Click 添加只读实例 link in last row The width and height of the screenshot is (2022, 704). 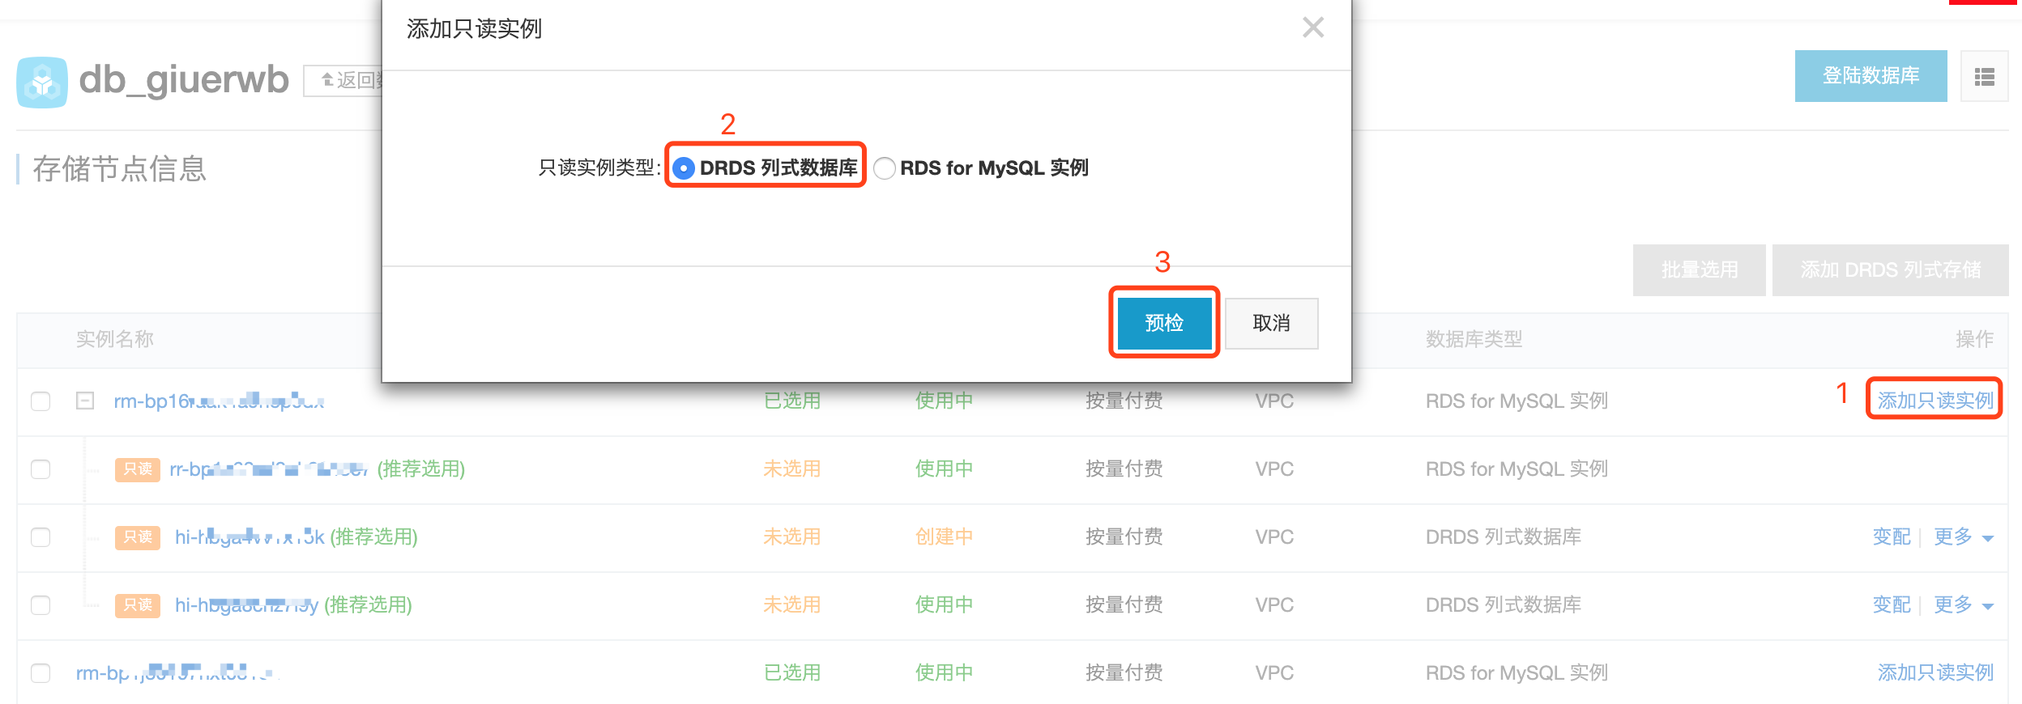tap(1935, 672)
